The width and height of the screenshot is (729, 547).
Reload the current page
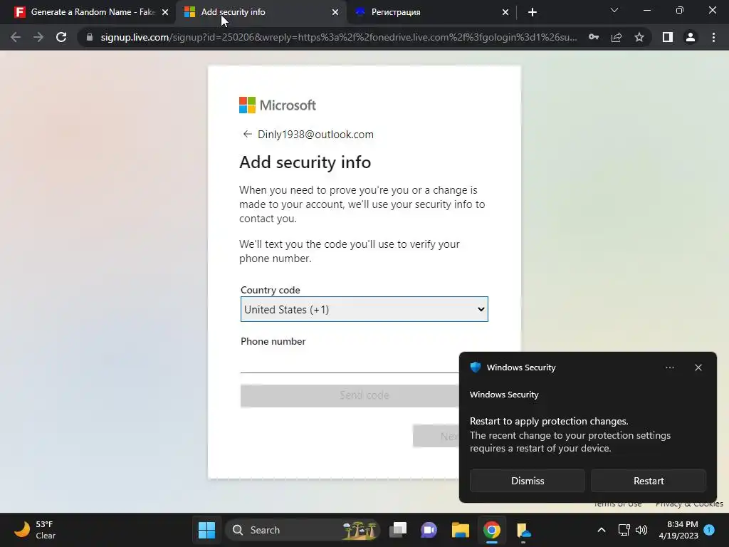coord(61,37)
